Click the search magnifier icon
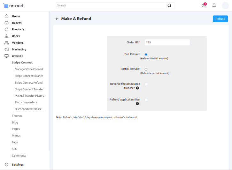 pyautogui.click(x=169, y=5)
